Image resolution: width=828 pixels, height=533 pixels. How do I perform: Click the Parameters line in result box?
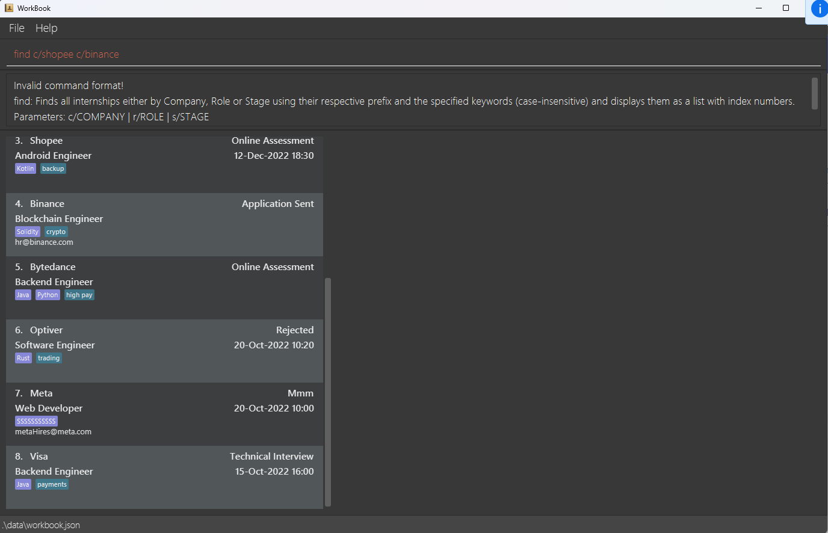click(111, 117)
